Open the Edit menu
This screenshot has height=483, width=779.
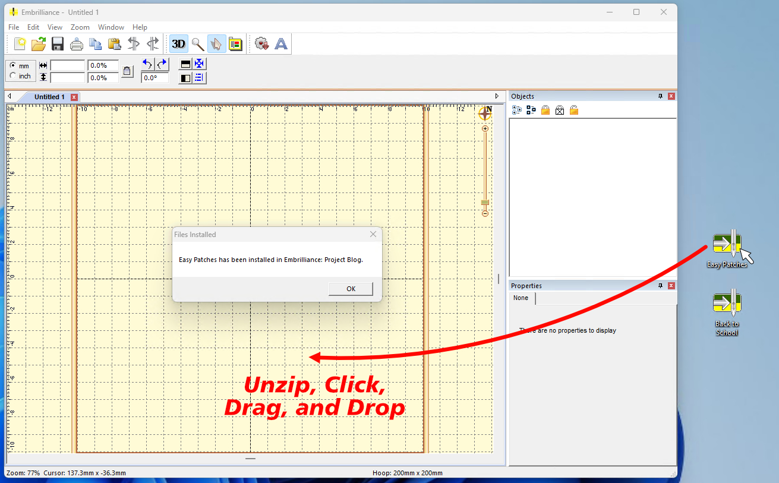coord(33,27)
